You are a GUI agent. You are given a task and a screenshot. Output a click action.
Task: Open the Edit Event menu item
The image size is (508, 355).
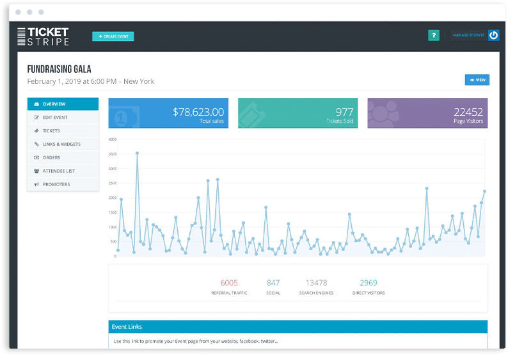pyautogui.click(x=63, y=118)
